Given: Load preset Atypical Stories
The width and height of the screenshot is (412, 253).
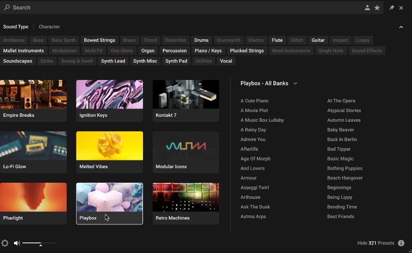Looking at the screenshot, I should click(344, 111).
